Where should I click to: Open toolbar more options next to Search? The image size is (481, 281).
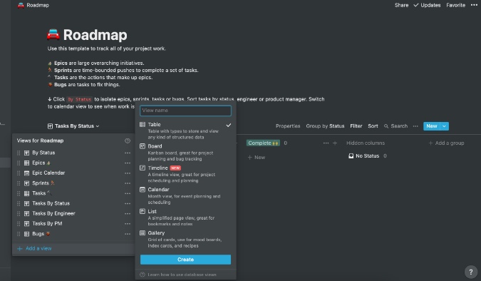(415, 126)
